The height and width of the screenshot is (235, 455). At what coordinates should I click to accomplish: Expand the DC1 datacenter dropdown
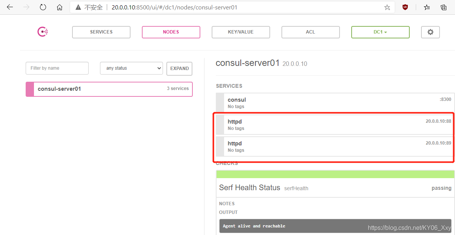pyautogui.click(x=380, y=32)
